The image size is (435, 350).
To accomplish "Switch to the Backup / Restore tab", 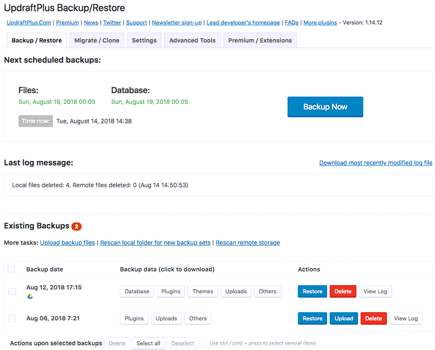I will [x=37, y=40].
